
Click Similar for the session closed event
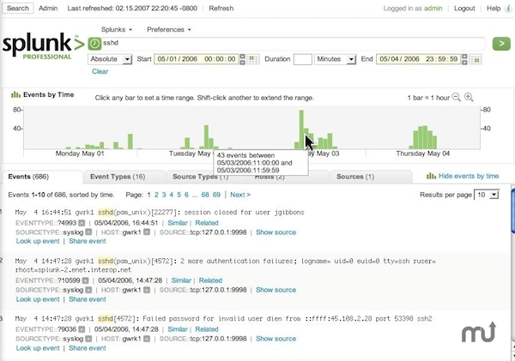(178, 223)
